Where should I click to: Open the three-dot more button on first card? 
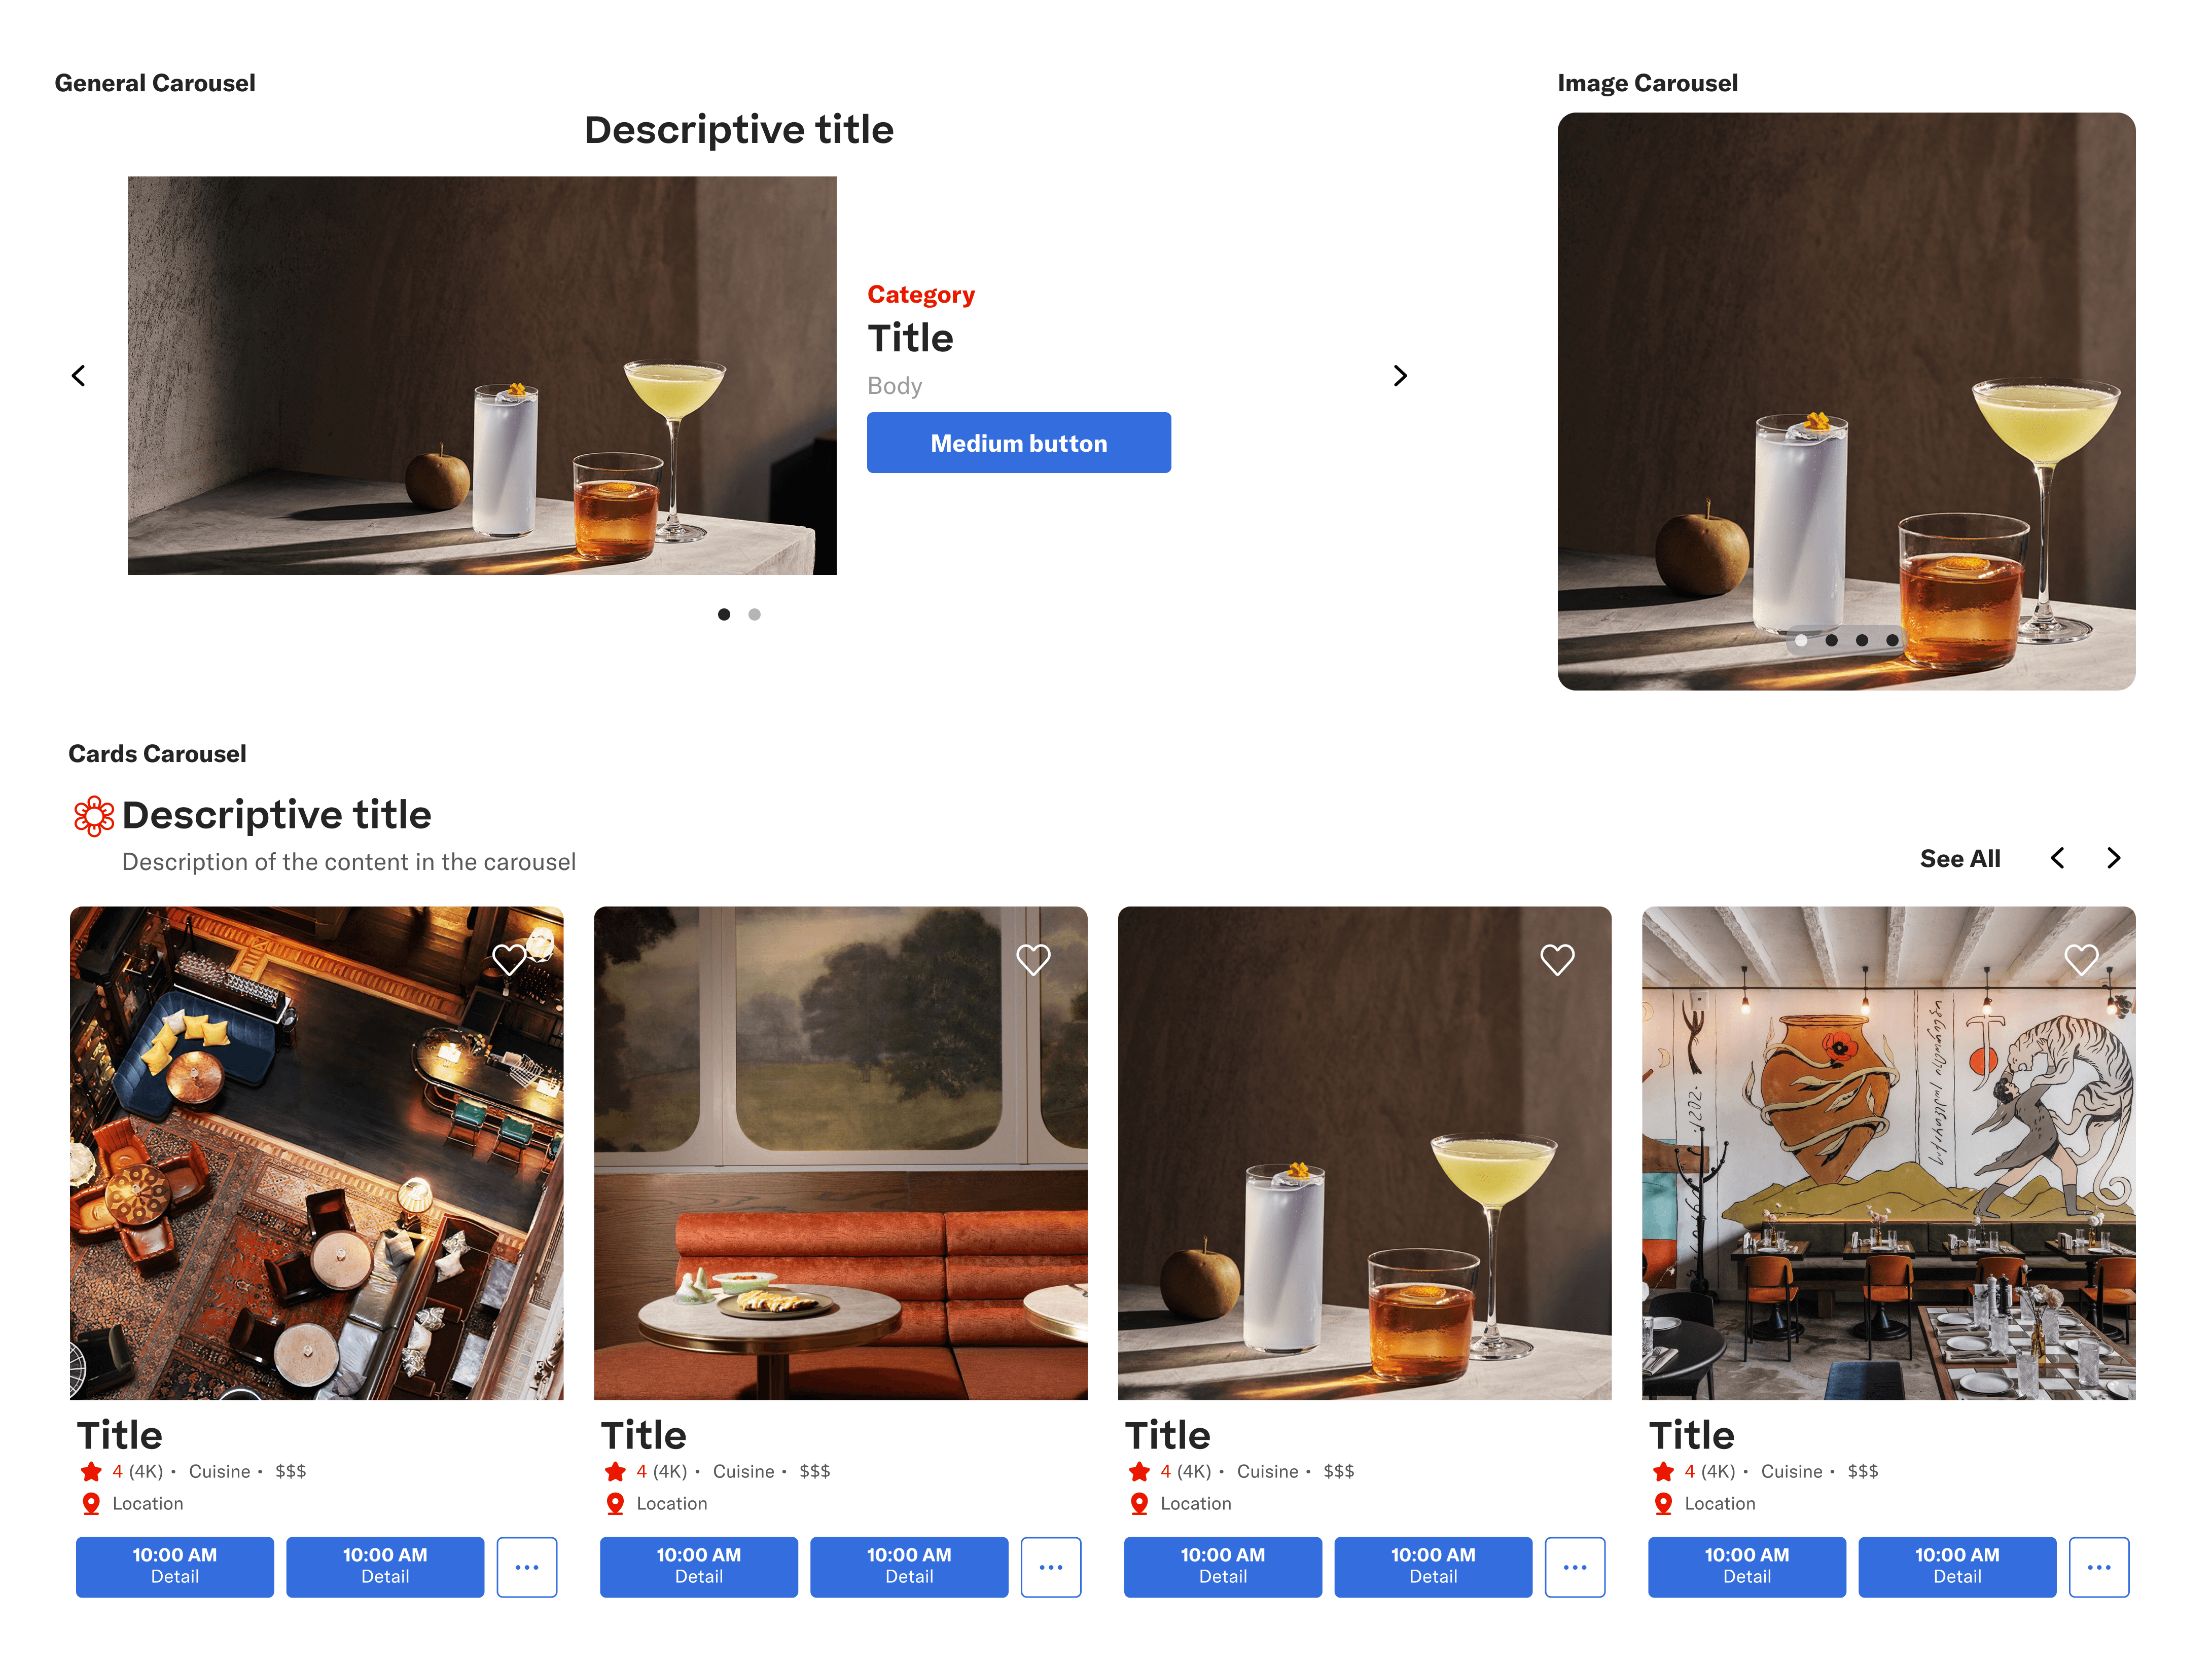coord(527,1567)
